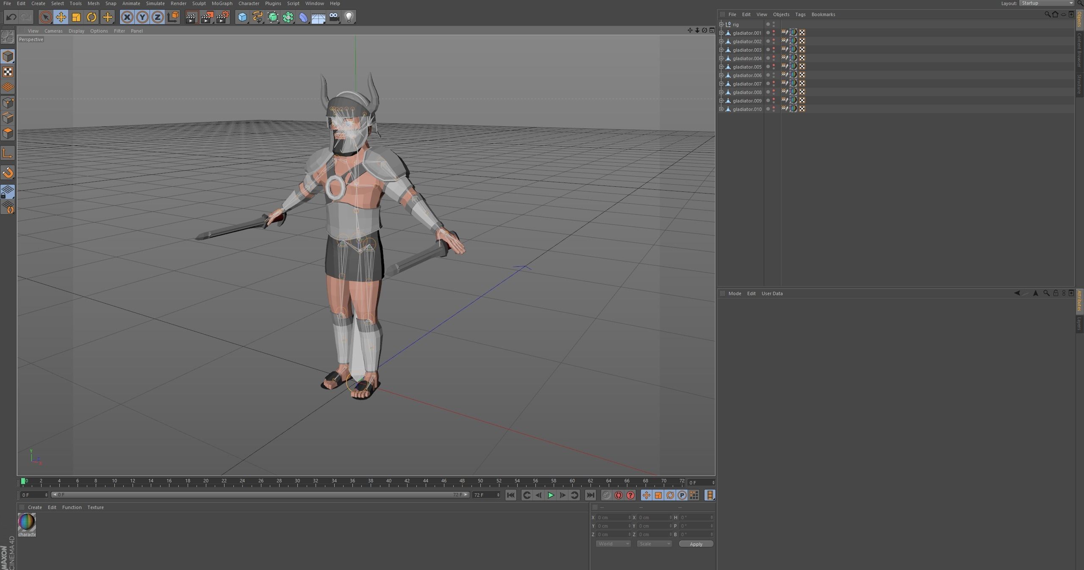Open the blue deformer objects icon
This screenshot has height=570, width=1084.
[x=304, y=17]
